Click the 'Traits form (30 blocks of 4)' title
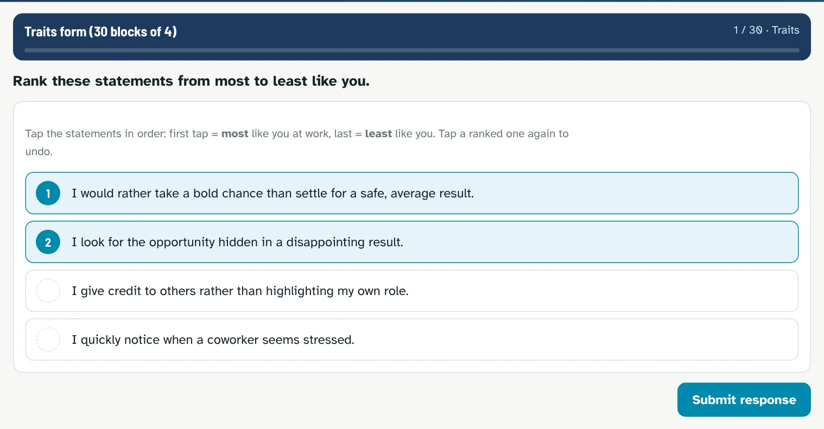The width and height of the screenshot is (824, 429). [101, 31]
